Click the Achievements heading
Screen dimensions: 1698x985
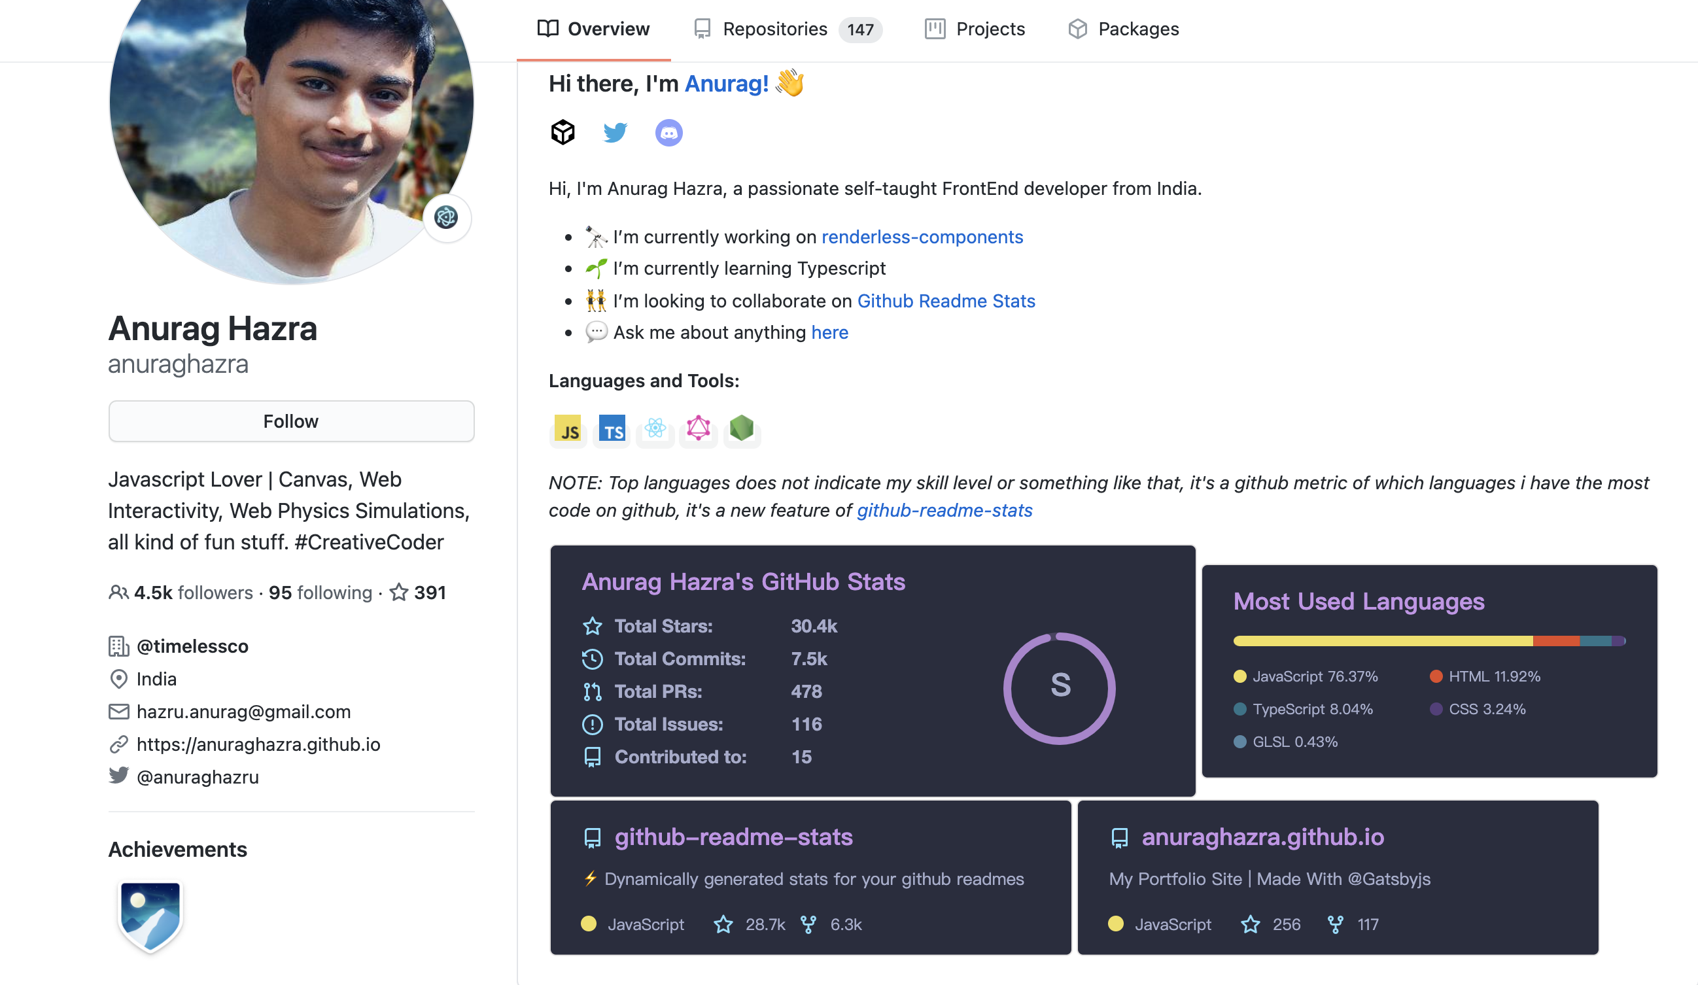tap(178, 850)
